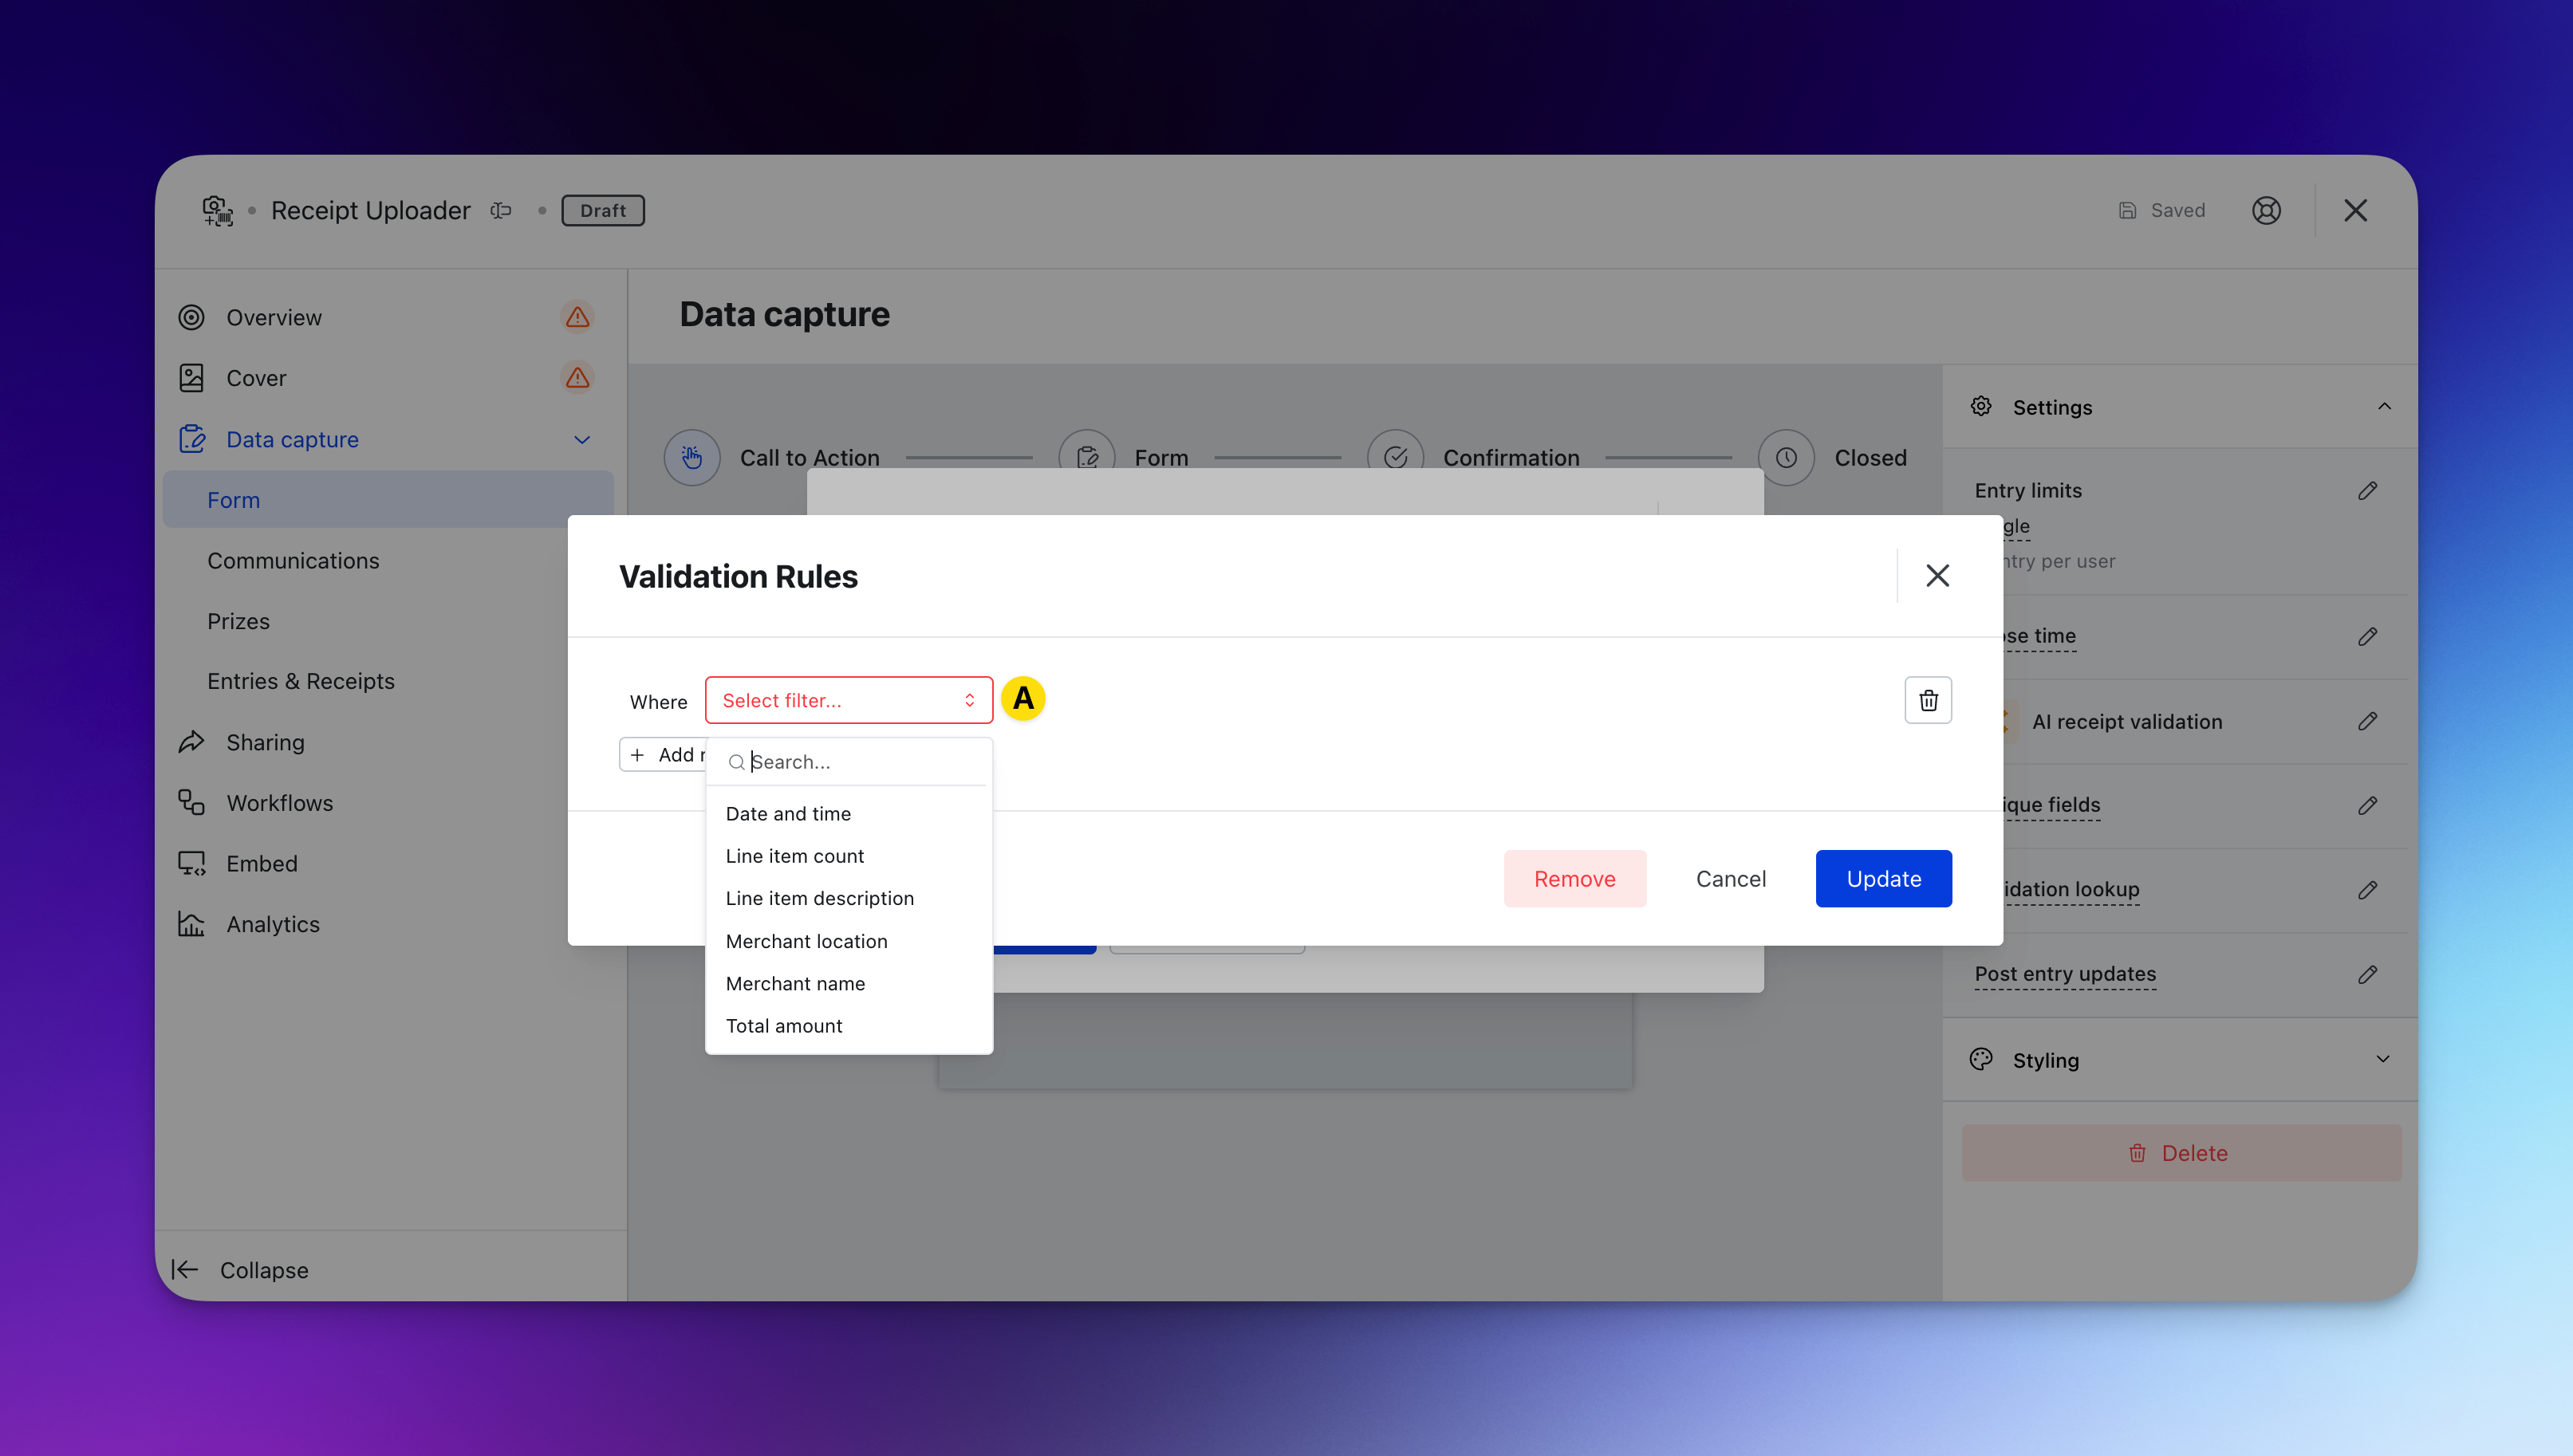2573x1456 pixels.
Task: Click the Call to Action step icon
Action: (x=692, y=458)
